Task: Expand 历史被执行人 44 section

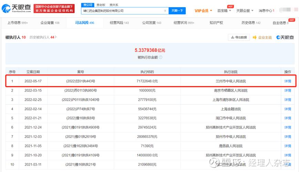Action: [43, 37]
